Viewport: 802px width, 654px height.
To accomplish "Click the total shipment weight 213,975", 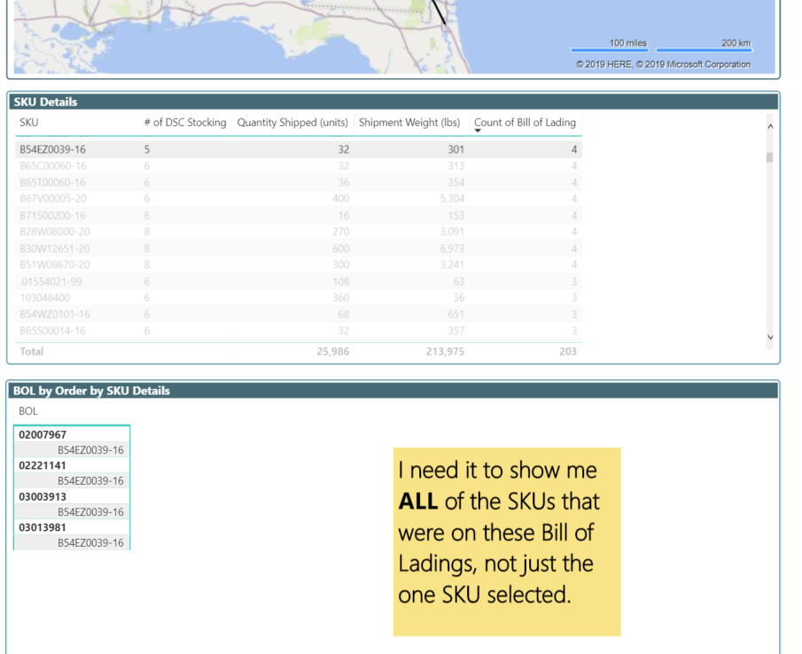I will point(445,352).
